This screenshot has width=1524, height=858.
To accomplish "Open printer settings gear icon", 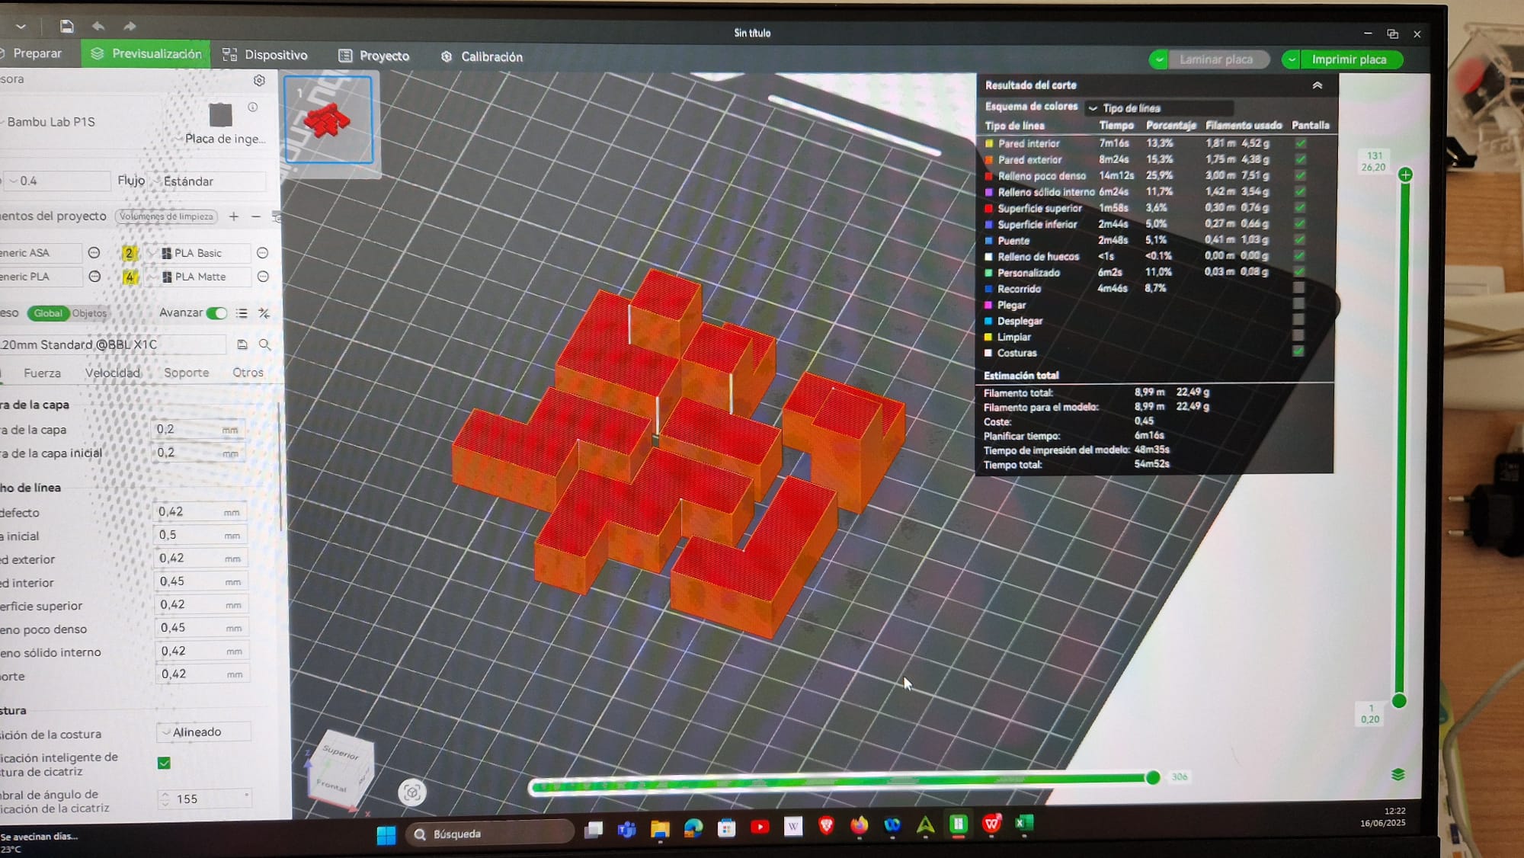I will tap(259, 80).
